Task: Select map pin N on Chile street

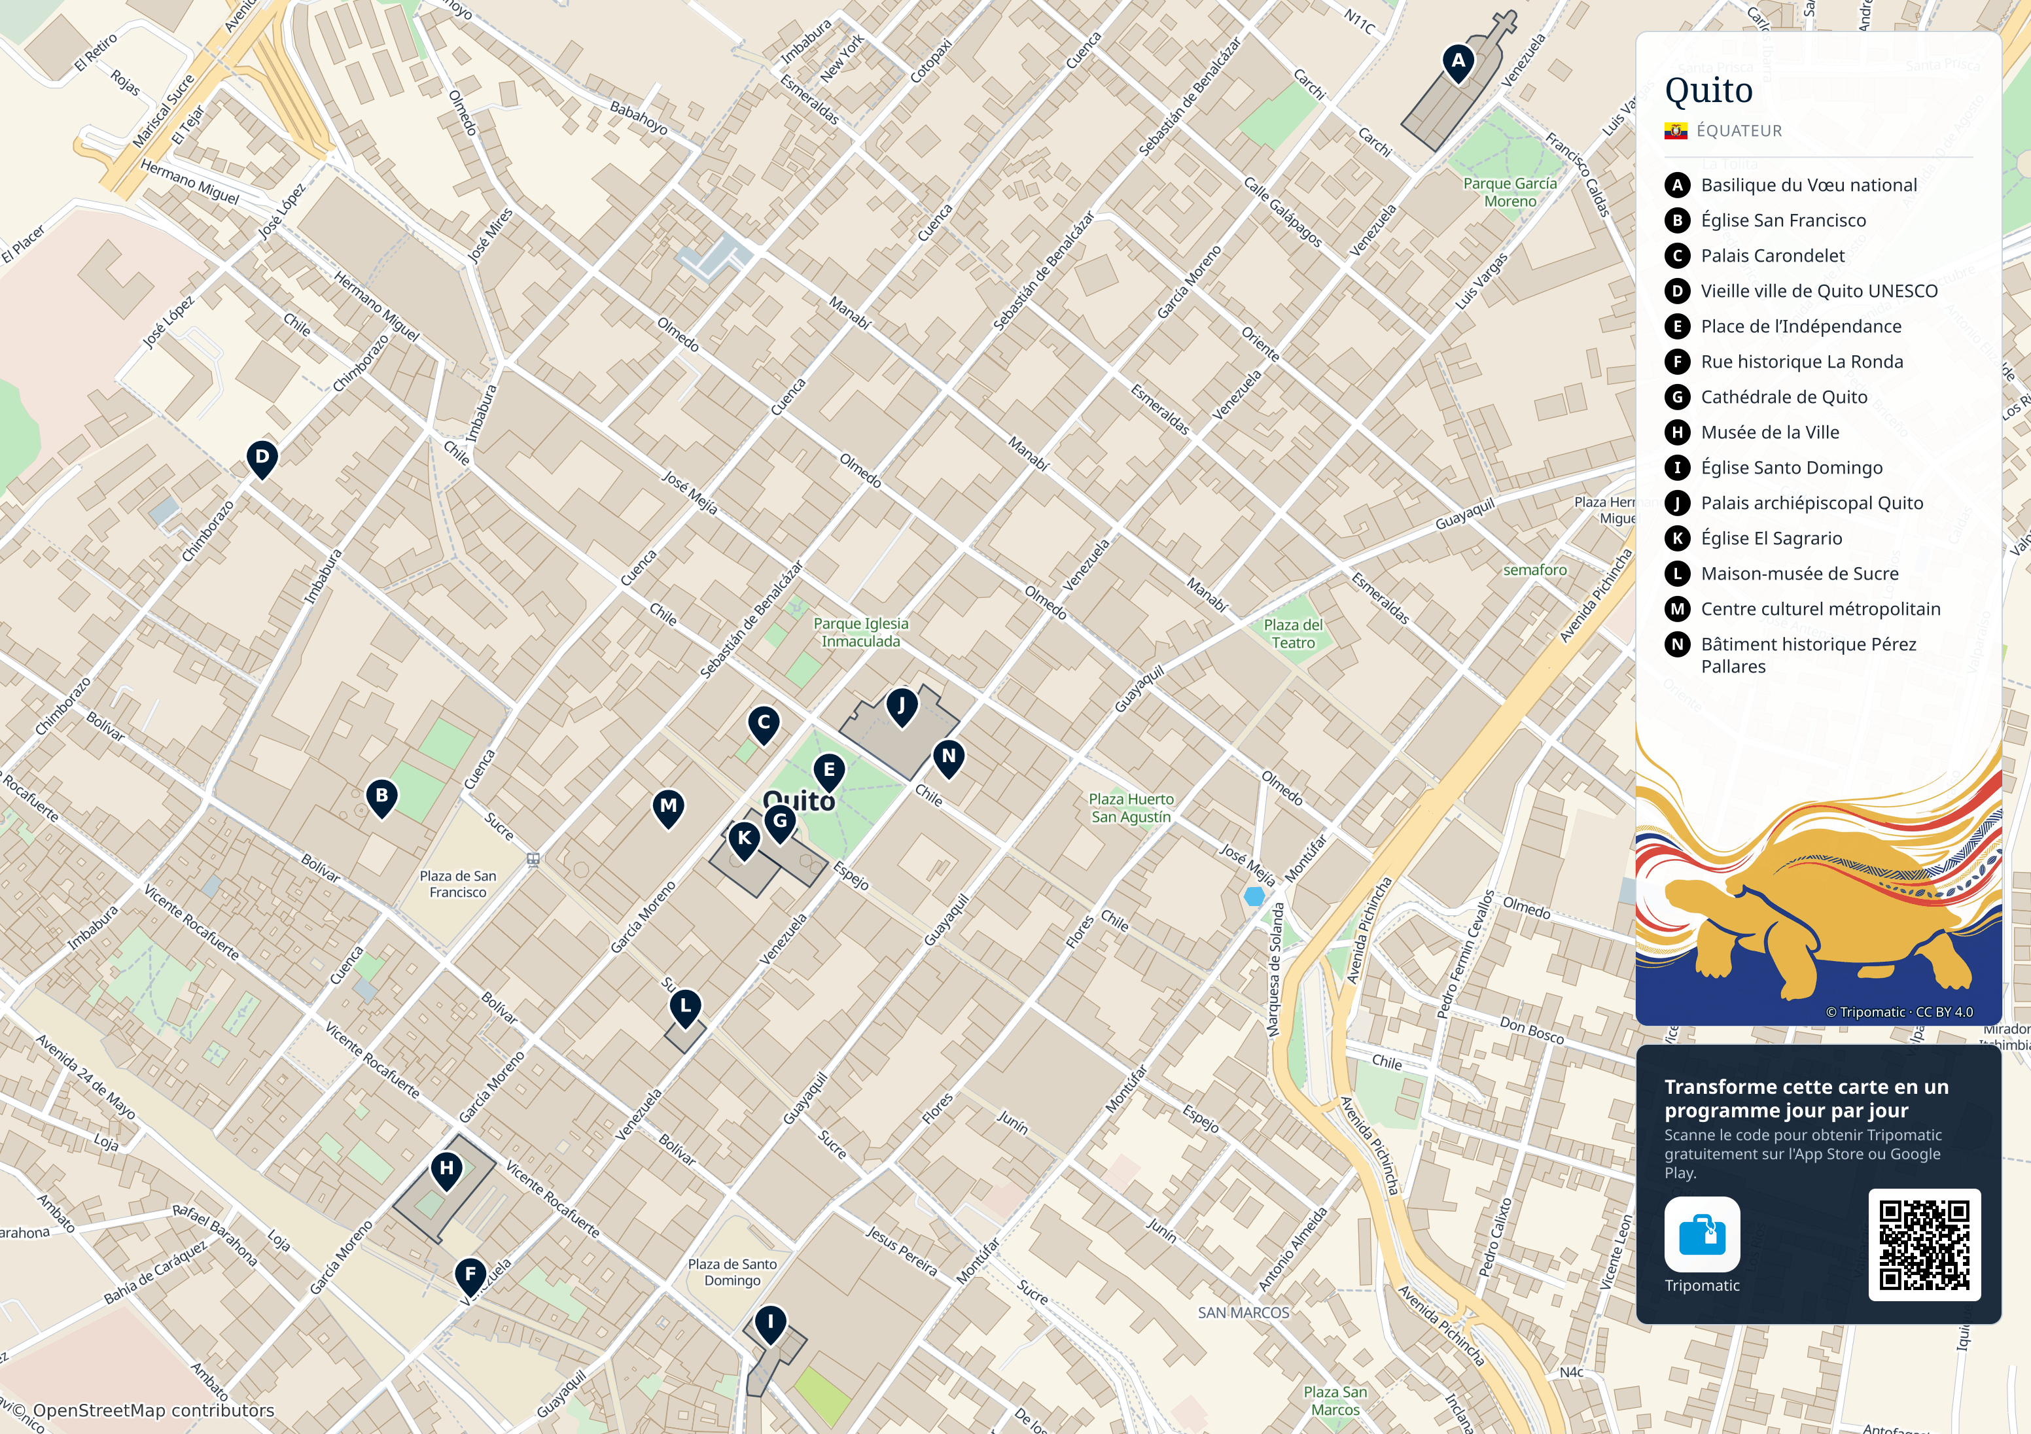Action: [949, 759]
